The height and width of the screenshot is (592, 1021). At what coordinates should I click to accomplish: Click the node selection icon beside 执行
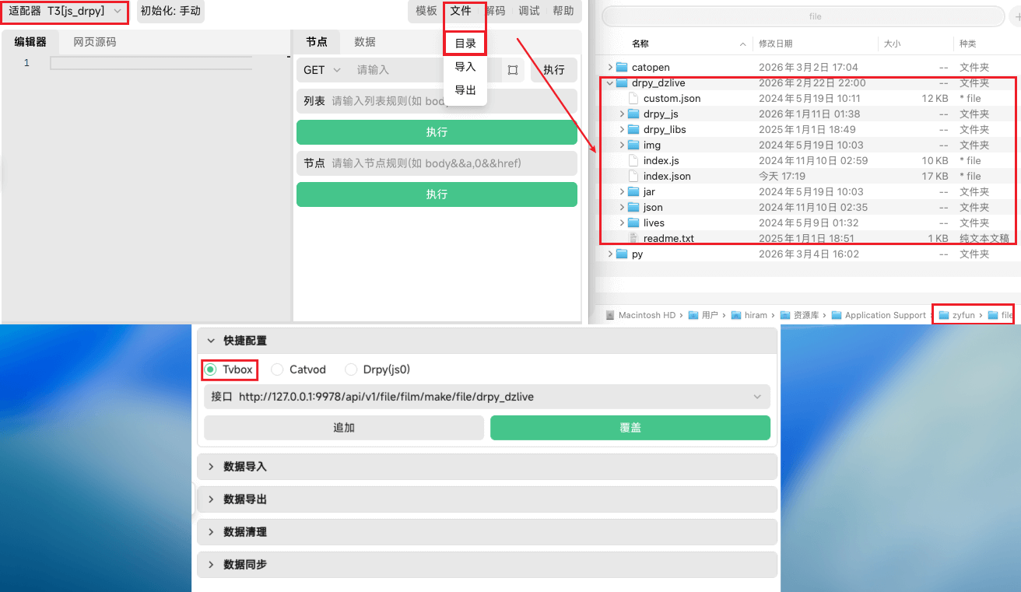click(512, 70)
